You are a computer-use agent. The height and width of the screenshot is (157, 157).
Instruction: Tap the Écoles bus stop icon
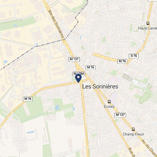pos(109,102)
